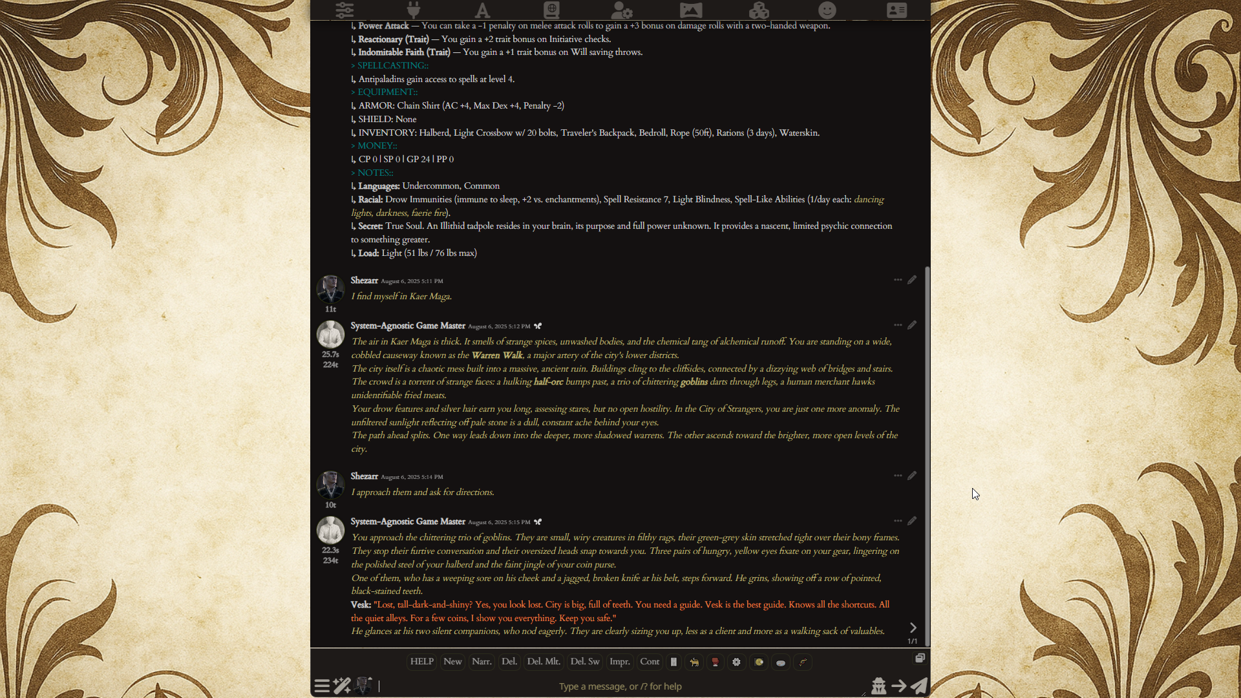
Task: Click the animal quick reply icon
Action: tap(694, 662)
